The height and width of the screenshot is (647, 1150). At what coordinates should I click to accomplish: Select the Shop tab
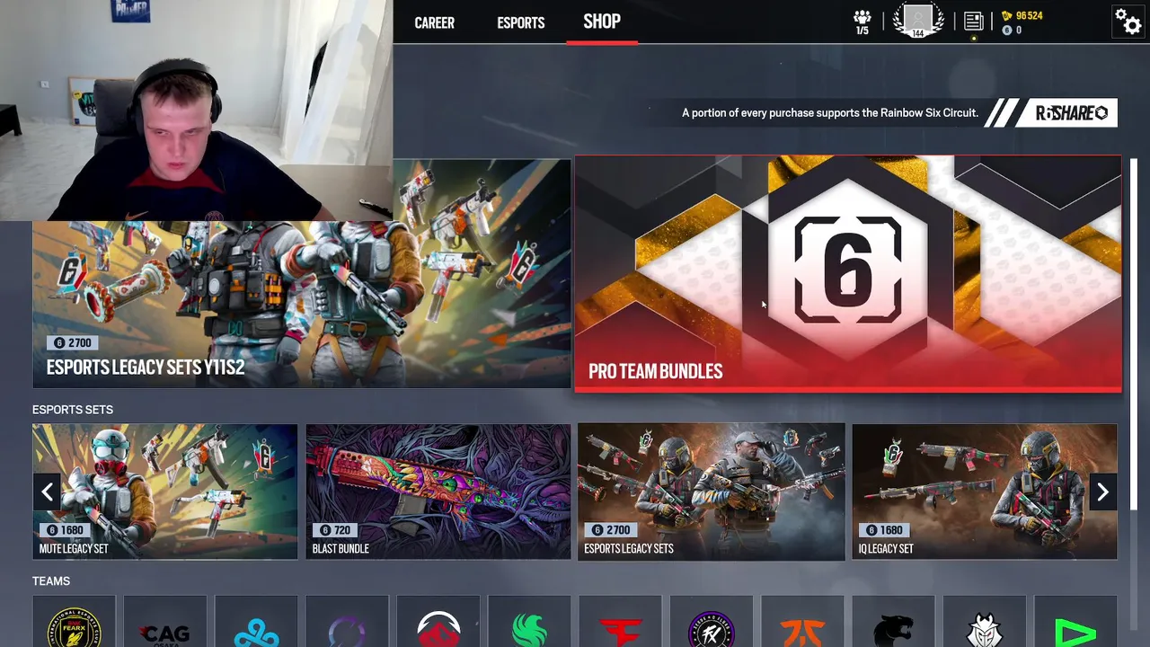click(602, 22)
